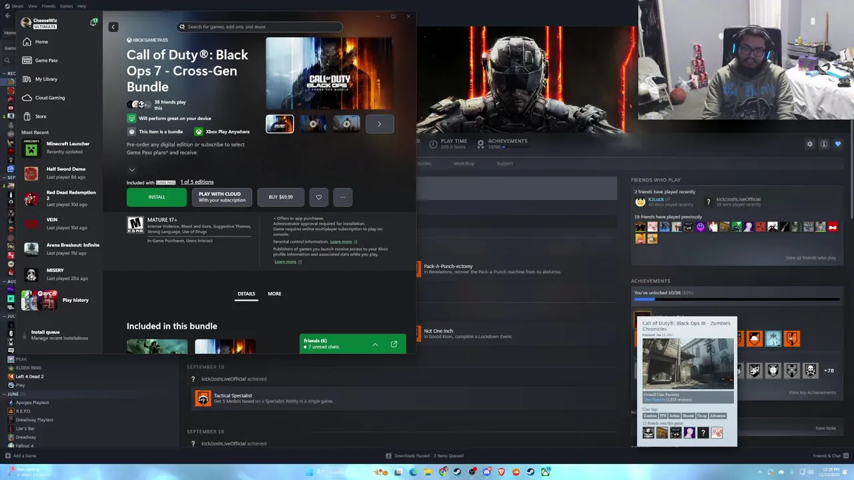Open Steam game settings gear icon

point(810,144)
